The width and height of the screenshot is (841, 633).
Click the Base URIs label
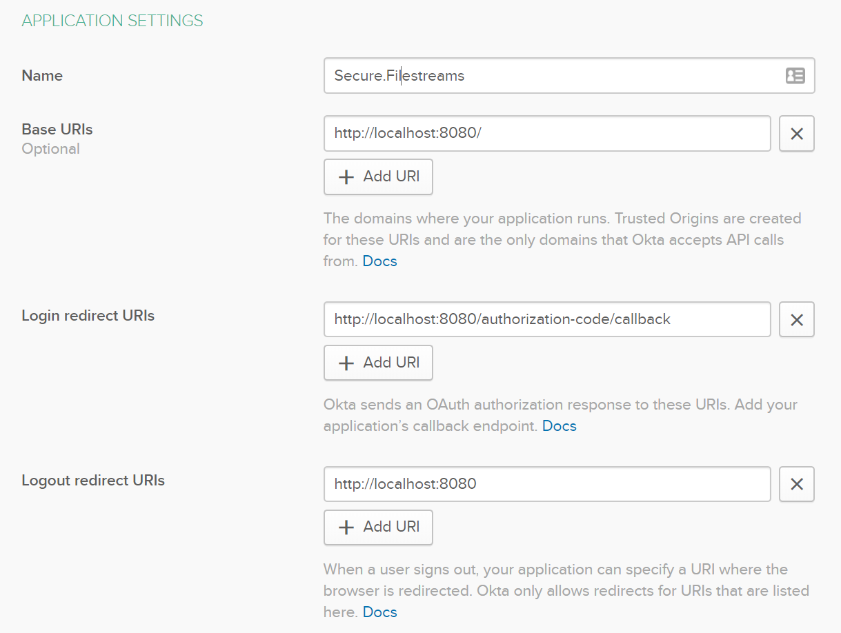click(x=57, y=130)
